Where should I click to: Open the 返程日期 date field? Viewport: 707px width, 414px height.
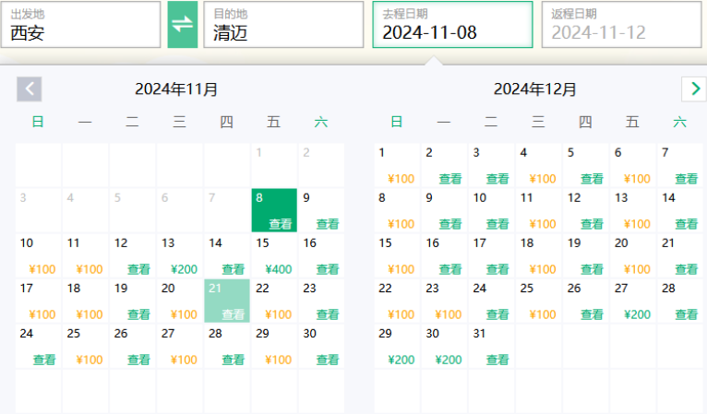pos(622,25)
